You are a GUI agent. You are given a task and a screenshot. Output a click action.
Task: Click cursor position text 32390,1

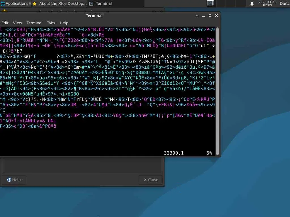tap(174, 153)
